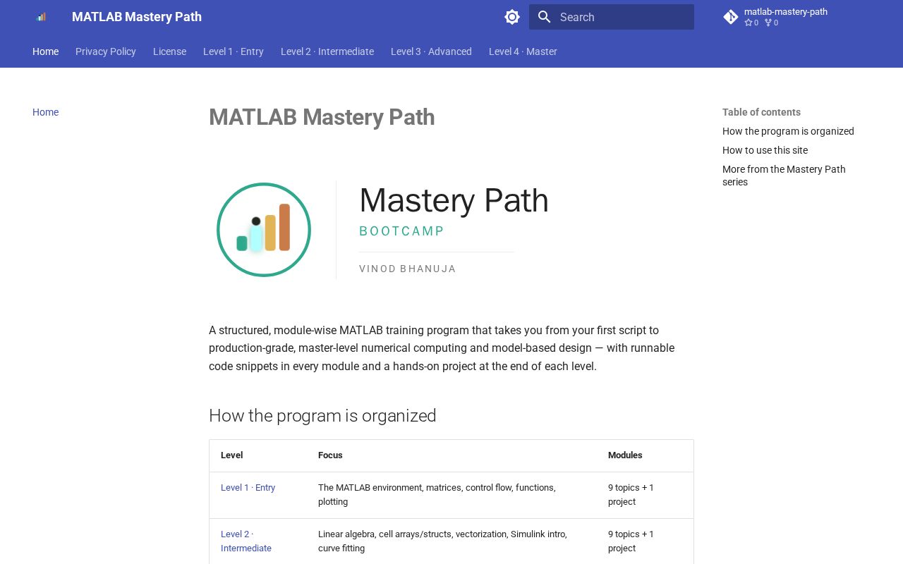Viewport: 903px width, 564px height.
Task: Click 'VINOD BHANUJA' author text
Action: 408,269
